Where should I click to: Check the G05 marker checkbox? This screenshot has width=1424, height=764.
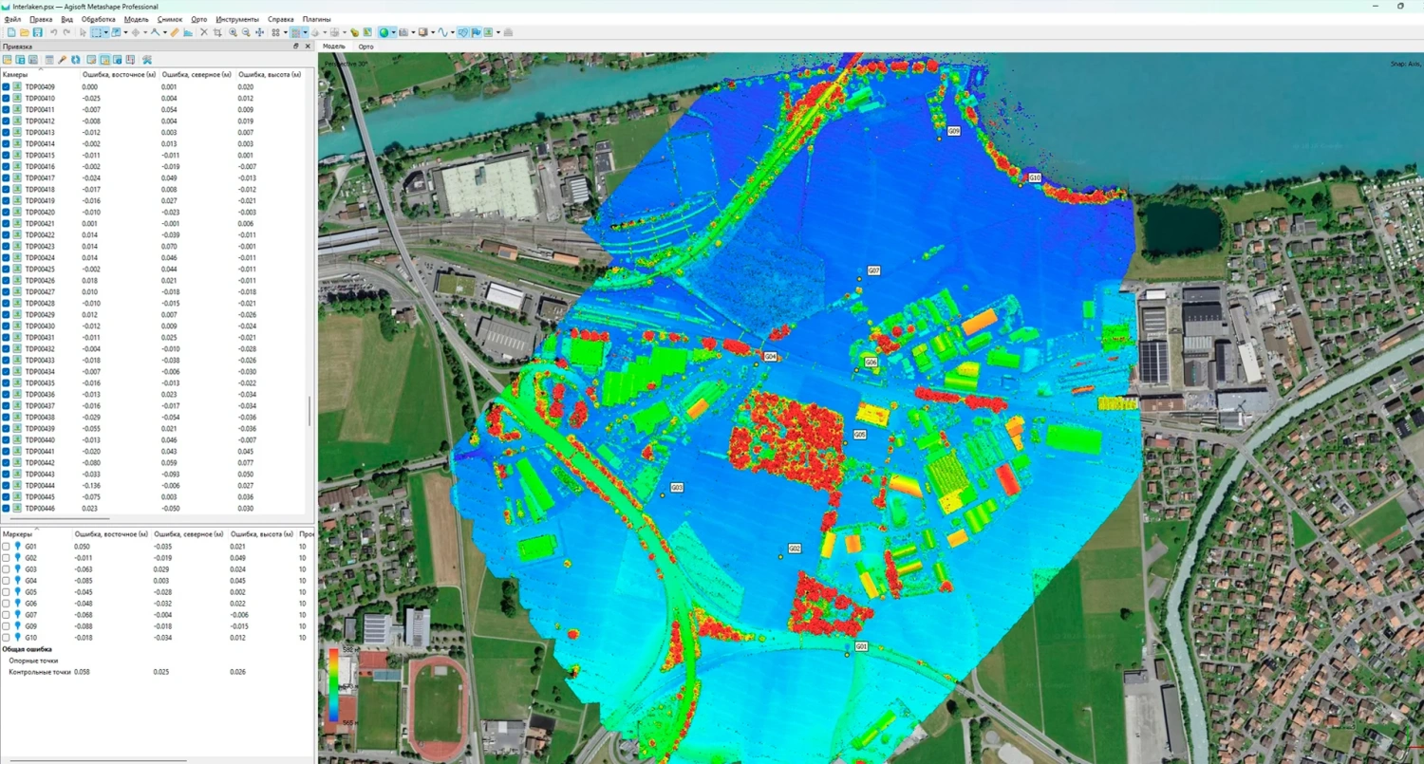6,592
